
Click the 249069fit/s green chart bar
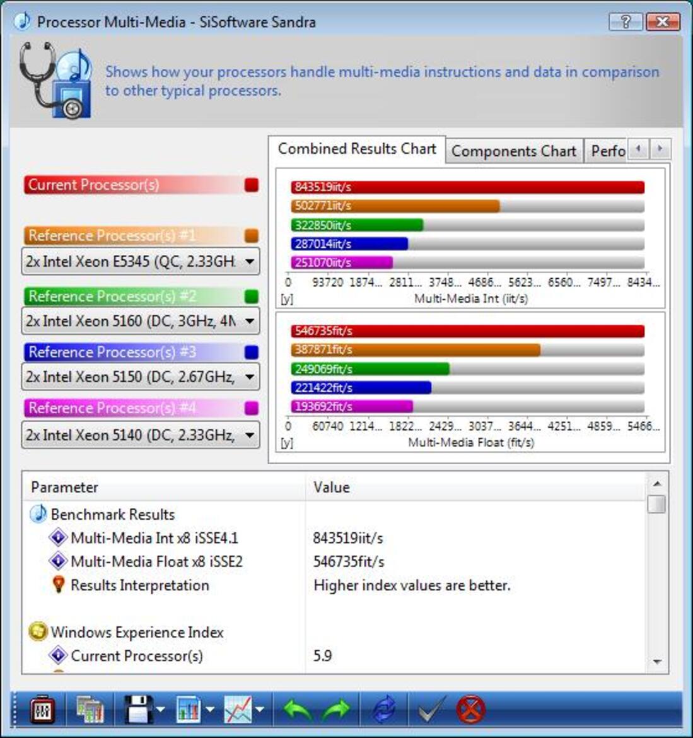(x=370, y=369)
